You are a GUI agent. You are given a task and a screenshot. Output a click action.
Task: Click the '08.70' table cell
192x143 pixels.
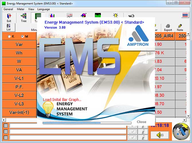point(165,104)
